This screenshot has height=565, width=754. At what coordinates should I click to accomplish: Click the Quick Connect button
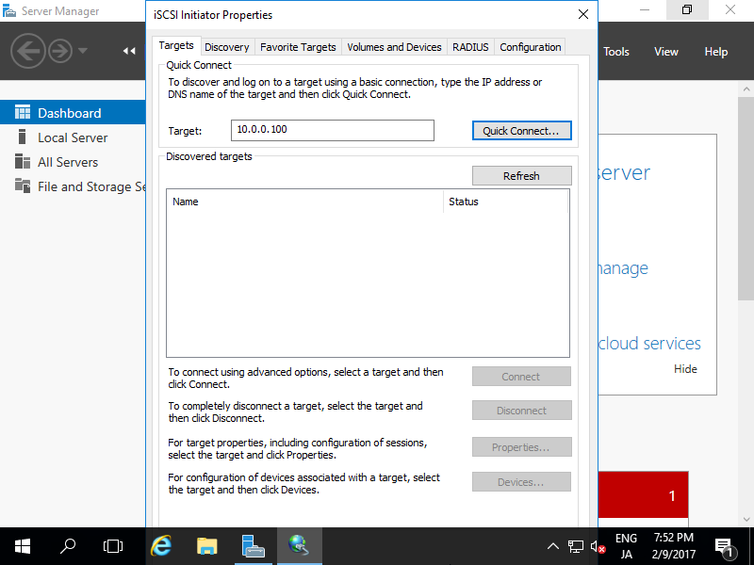[522, 131]
